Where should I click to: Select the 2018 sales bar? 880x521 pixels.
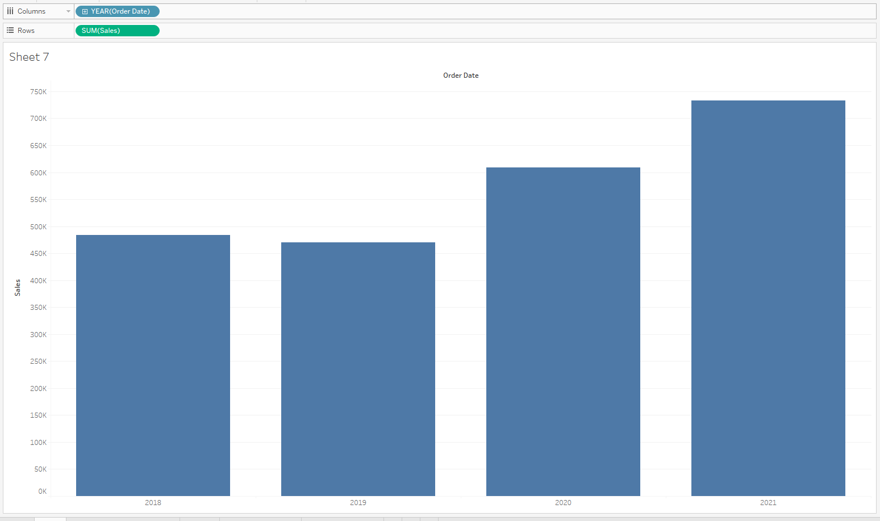pos(153,363)
